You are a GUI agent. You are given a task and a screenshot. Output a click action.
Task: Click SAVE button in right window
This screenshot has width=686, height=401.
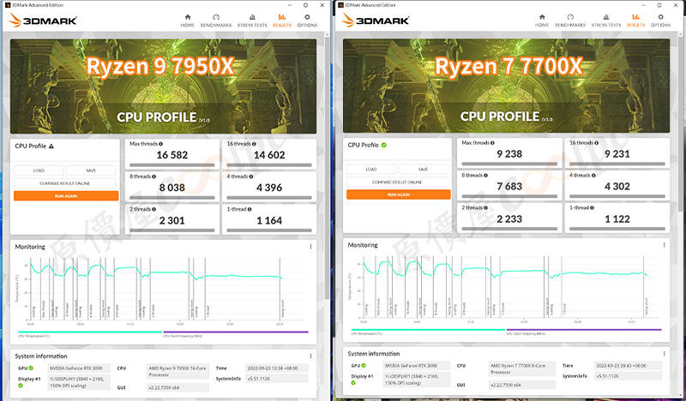coord(423,170)
